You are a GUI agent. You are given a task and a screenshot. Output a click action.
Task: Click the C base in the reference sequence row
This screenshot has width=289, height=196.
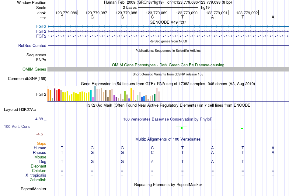pyautogui.click(x=152, y=17)
